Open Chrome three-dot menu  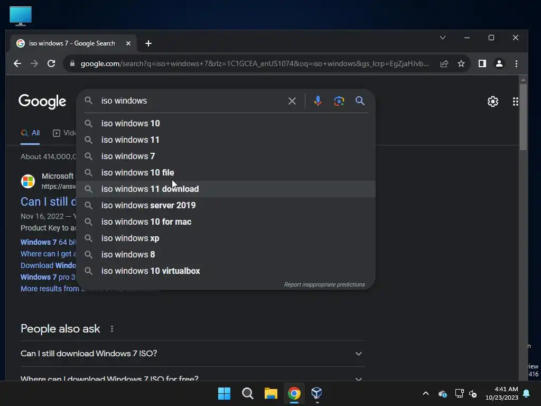point(516,63)
